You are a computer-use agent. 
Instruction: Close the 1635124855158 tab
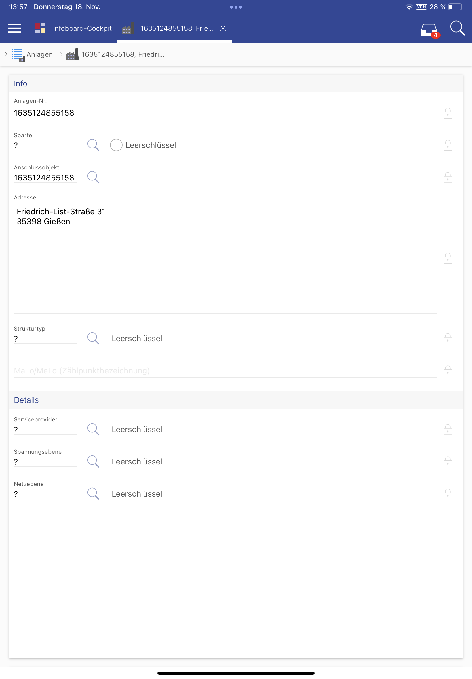[223, 28]
